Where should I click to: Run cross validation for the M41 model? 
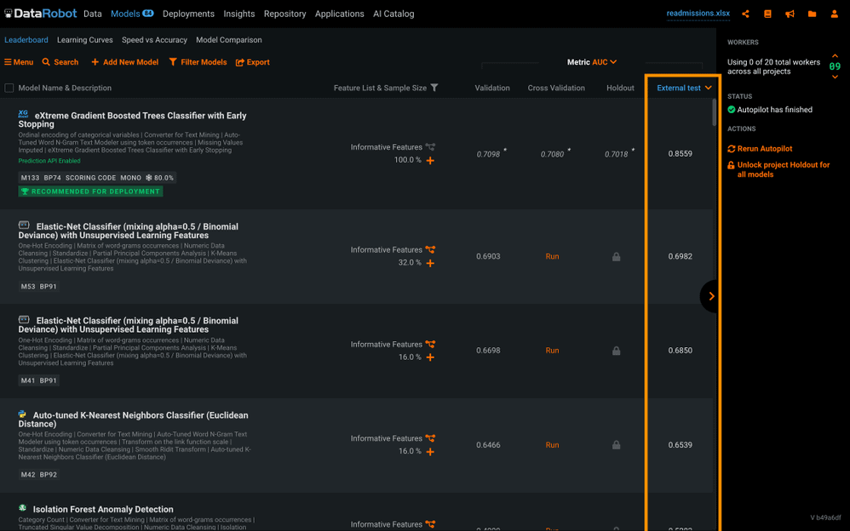pos(552,351)
